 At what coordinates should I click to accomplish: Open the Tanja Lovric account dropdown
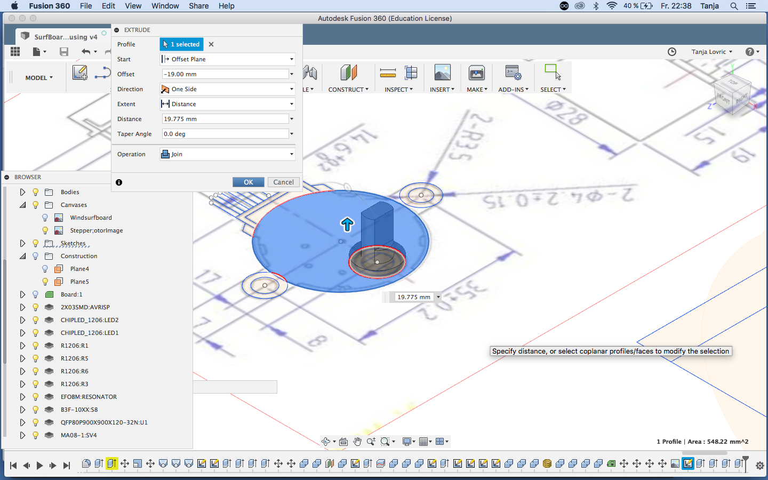pos(712,52)
